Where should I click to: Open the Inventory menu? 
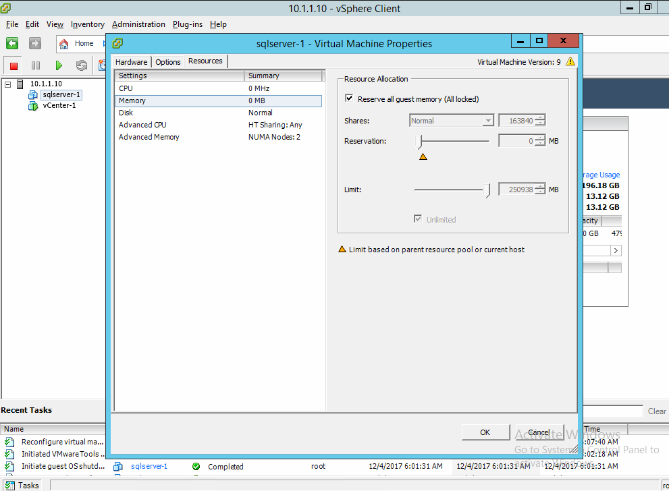point(88,24)
